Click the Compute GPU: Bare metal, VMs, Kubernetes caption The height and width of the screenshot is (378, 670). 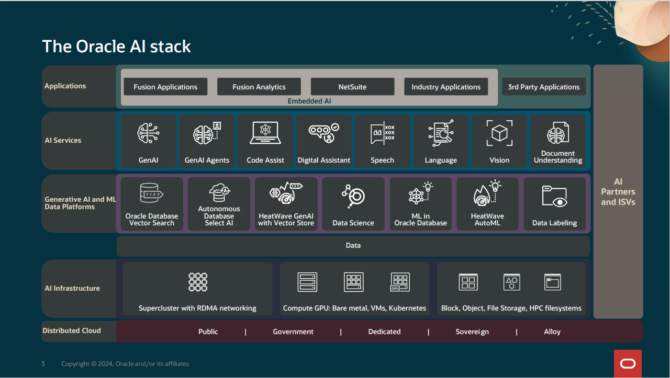[354, 308]
